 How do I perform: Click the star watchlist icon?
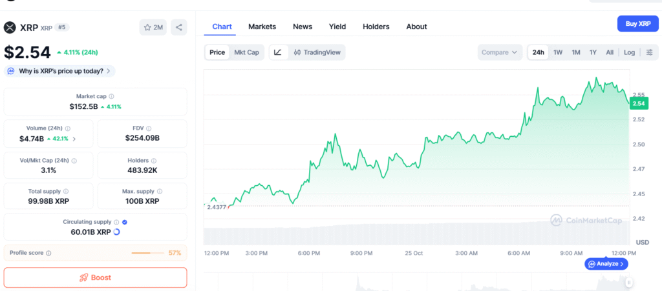pyautogui.click(x=148, y=27)
